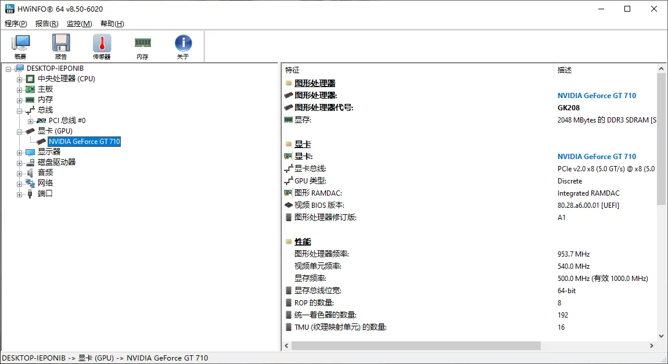Click the HWiNFO app icon in title bar
Screen dimensions: 668x364
pyautogui.click(x=9, y=9)
